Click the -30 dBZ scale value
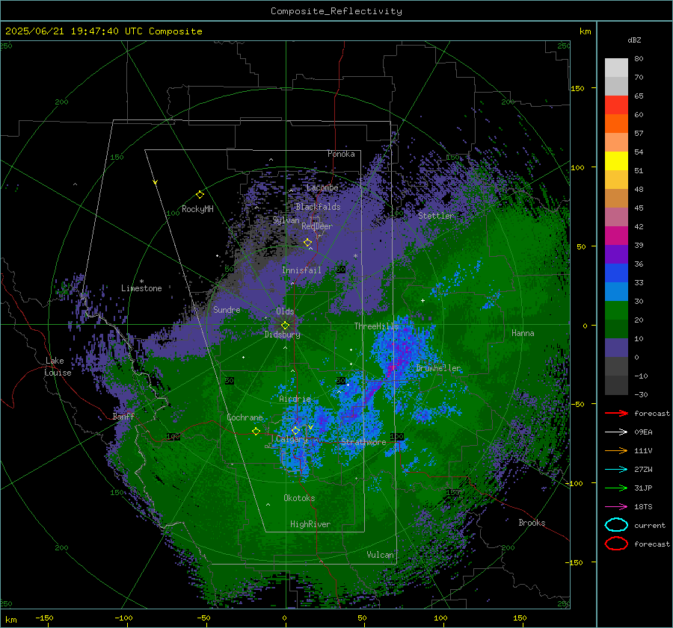The width and height of the screenshot is (673, 628). pos(641,394)
